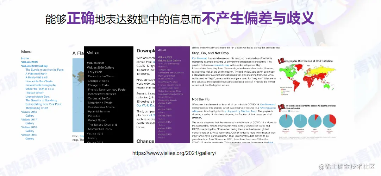This screenshot has width=381, height=176.
Task: Open the choropleth map link
Action: [x=221, y=65]
